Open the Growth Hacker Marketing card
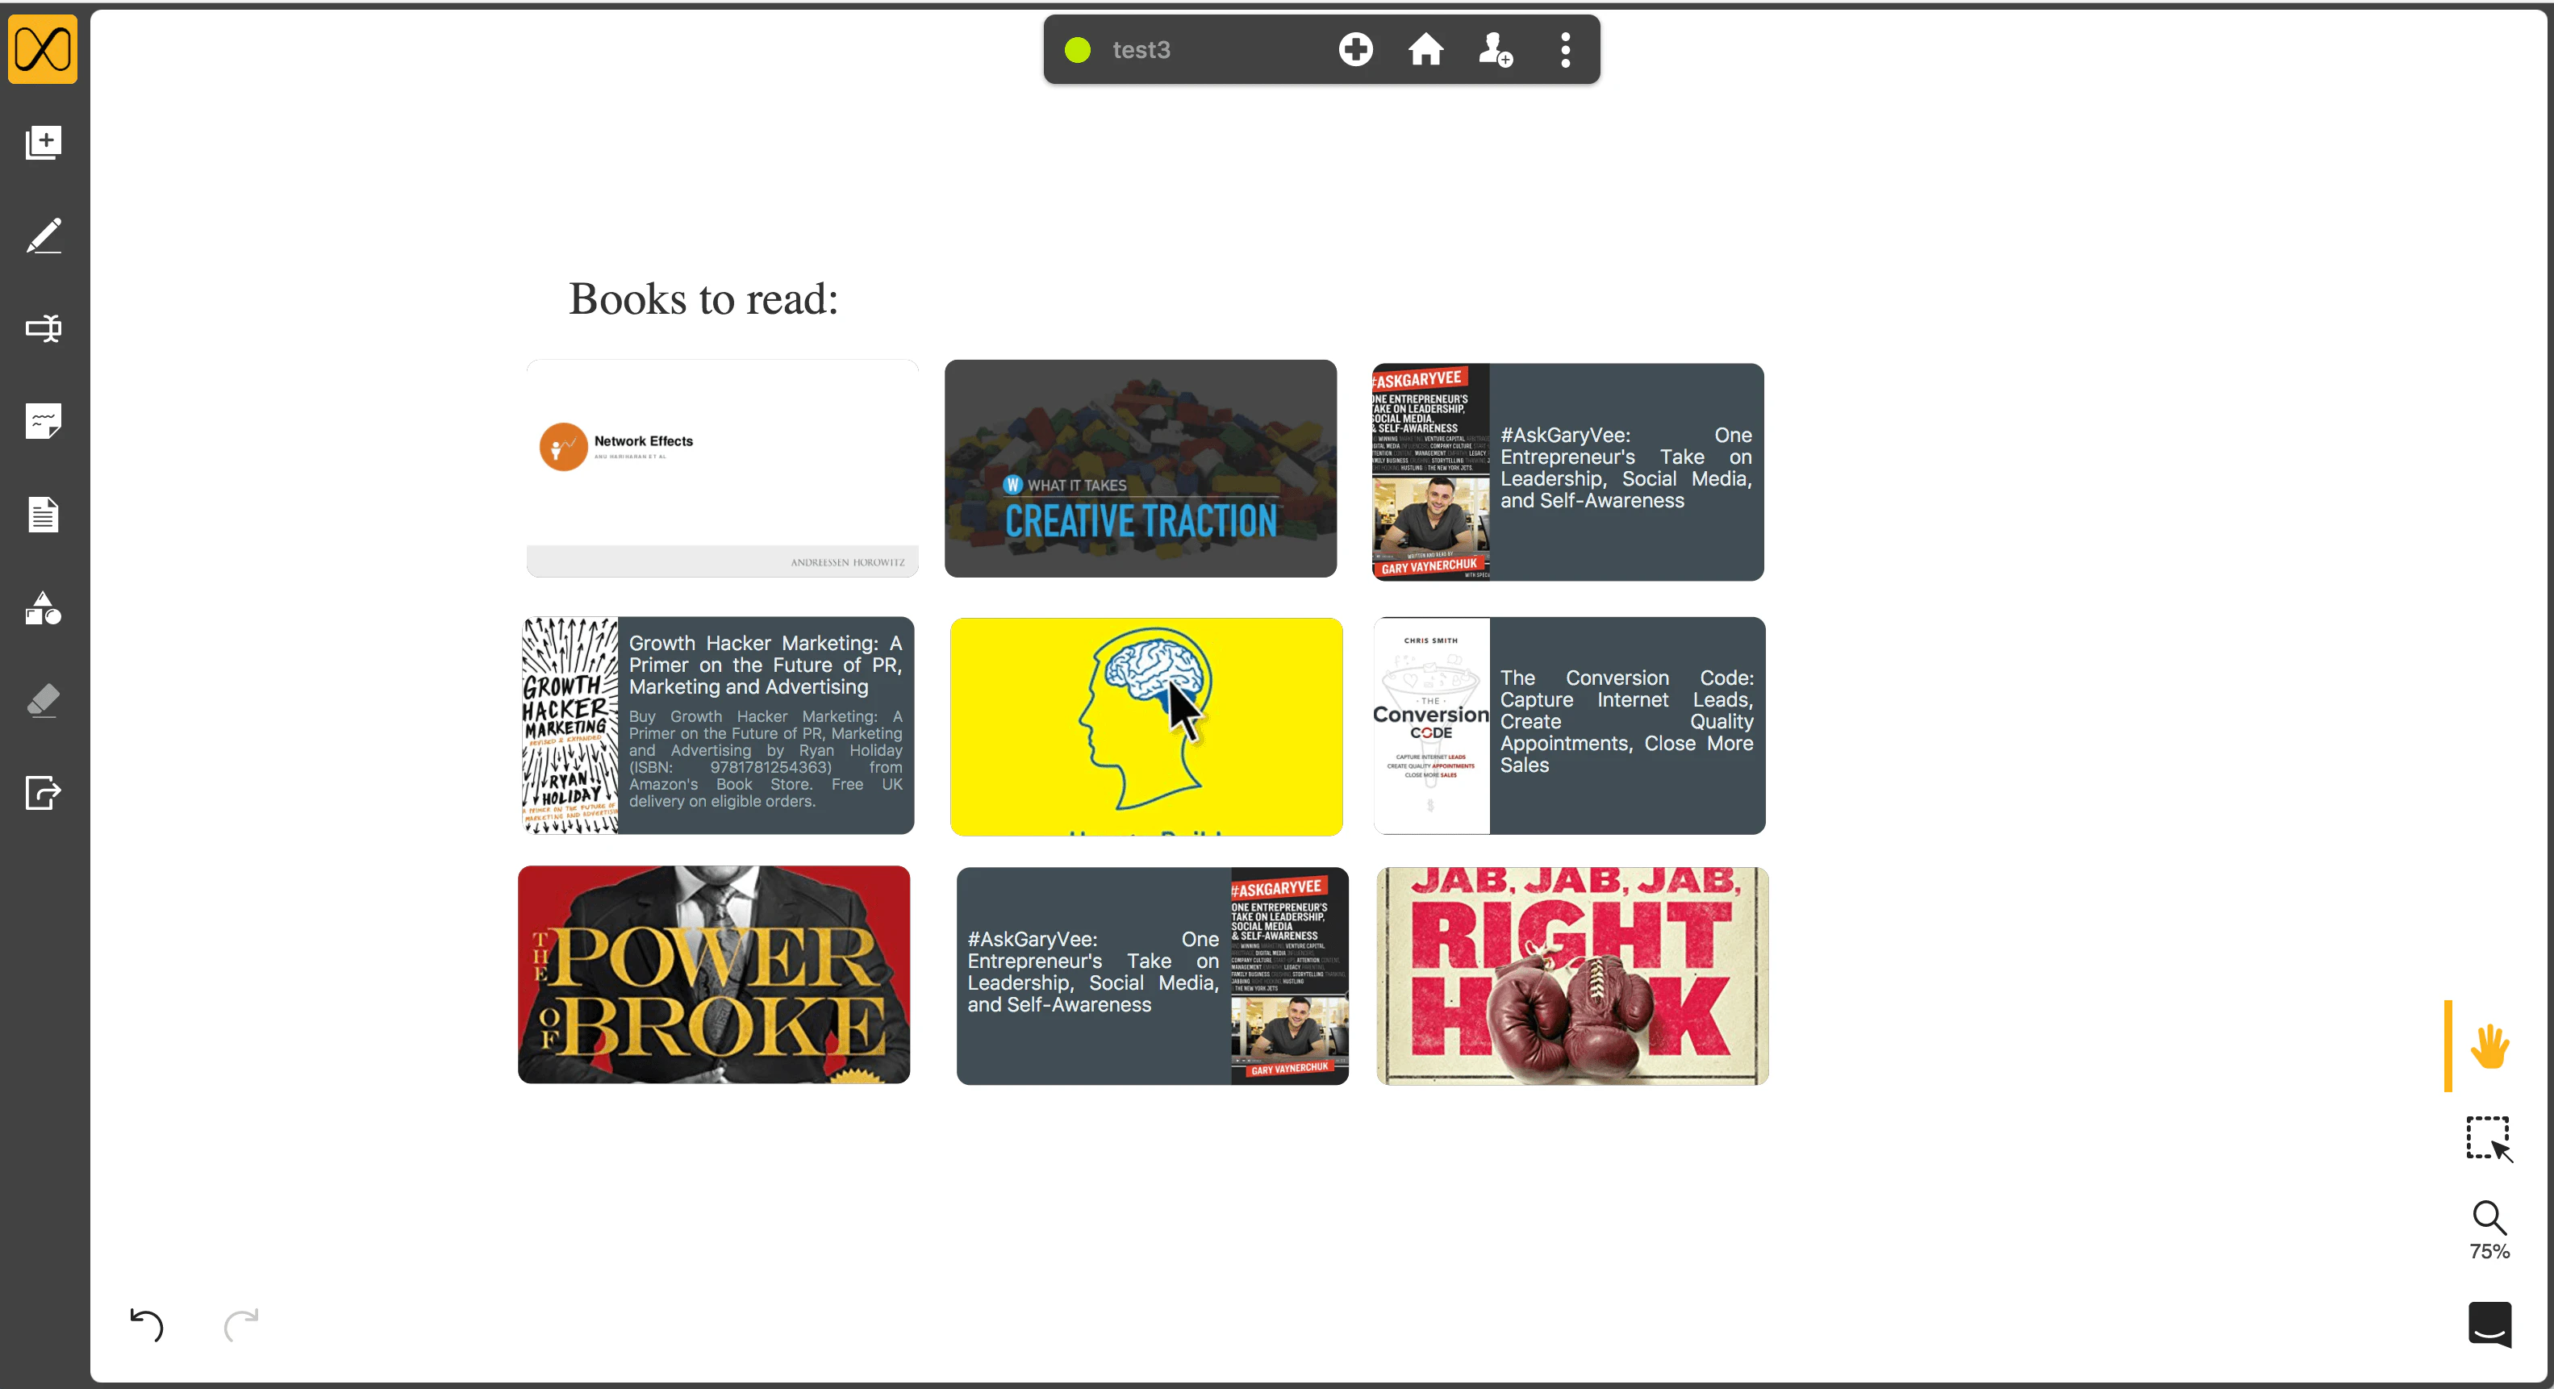2554x1389 pixels. pos(718,726)
